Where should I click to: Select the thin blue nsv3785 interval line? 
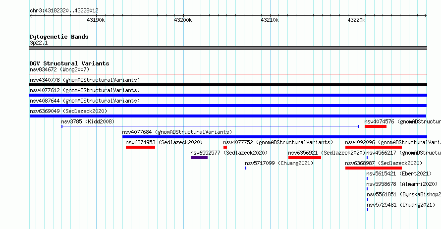(x=211, y=126)
